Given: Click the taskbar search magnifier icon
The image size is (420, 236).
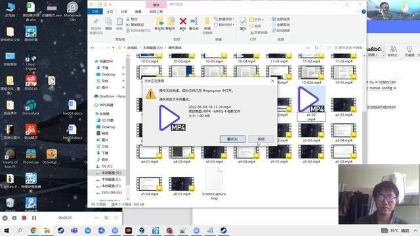Looking at the screenshot, I should [20, 230].
